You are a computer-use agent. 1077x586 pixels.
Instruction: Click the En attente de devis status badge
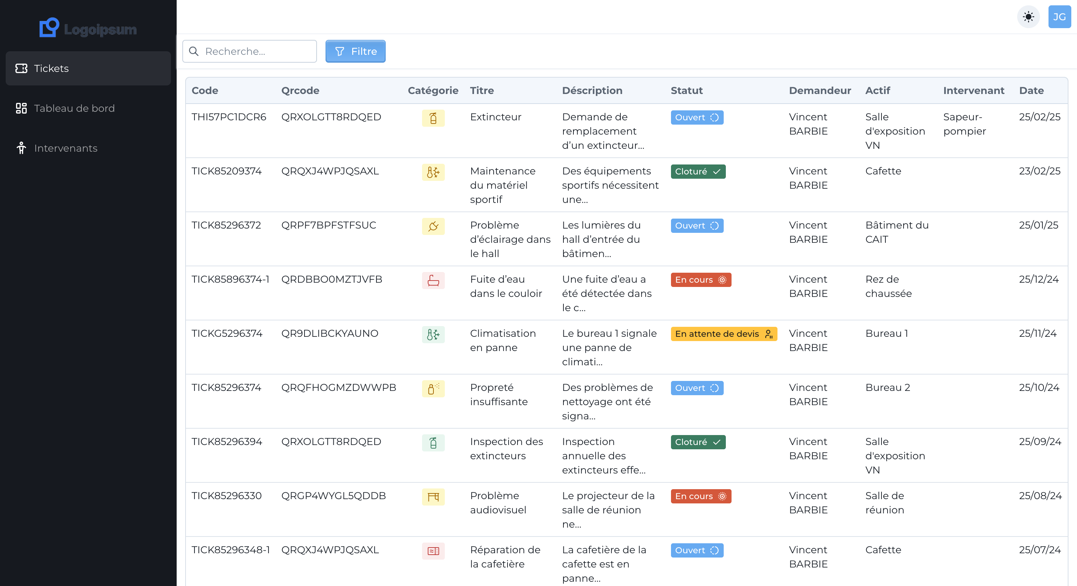tap(723, 334)
